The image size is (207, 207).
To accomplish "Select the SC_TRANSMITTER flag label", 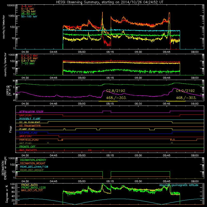I will (30, 126).
